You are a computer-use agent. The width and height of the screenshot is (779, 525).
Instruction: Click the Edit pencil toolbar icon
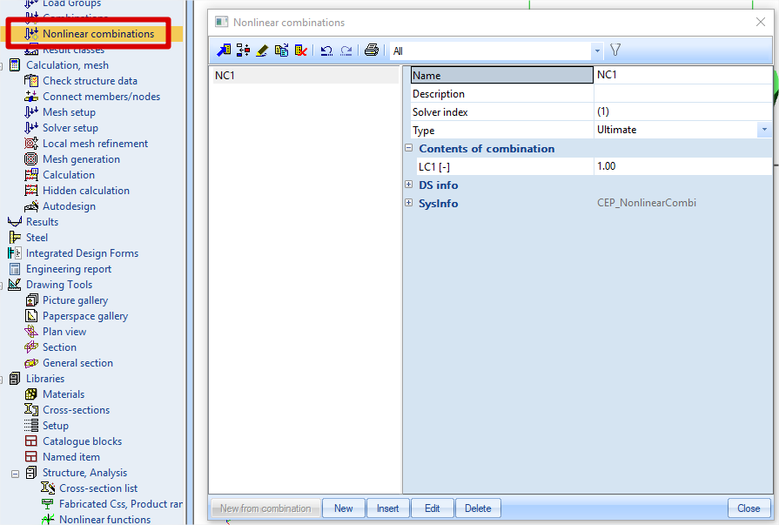tap(262, 50)
